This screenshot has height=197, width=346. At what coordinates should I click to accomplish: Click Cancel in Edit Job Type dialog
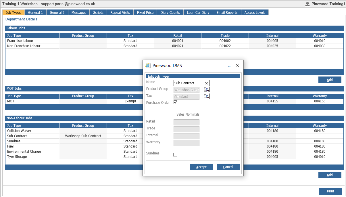pyautogui.click(x=228, y=167)
